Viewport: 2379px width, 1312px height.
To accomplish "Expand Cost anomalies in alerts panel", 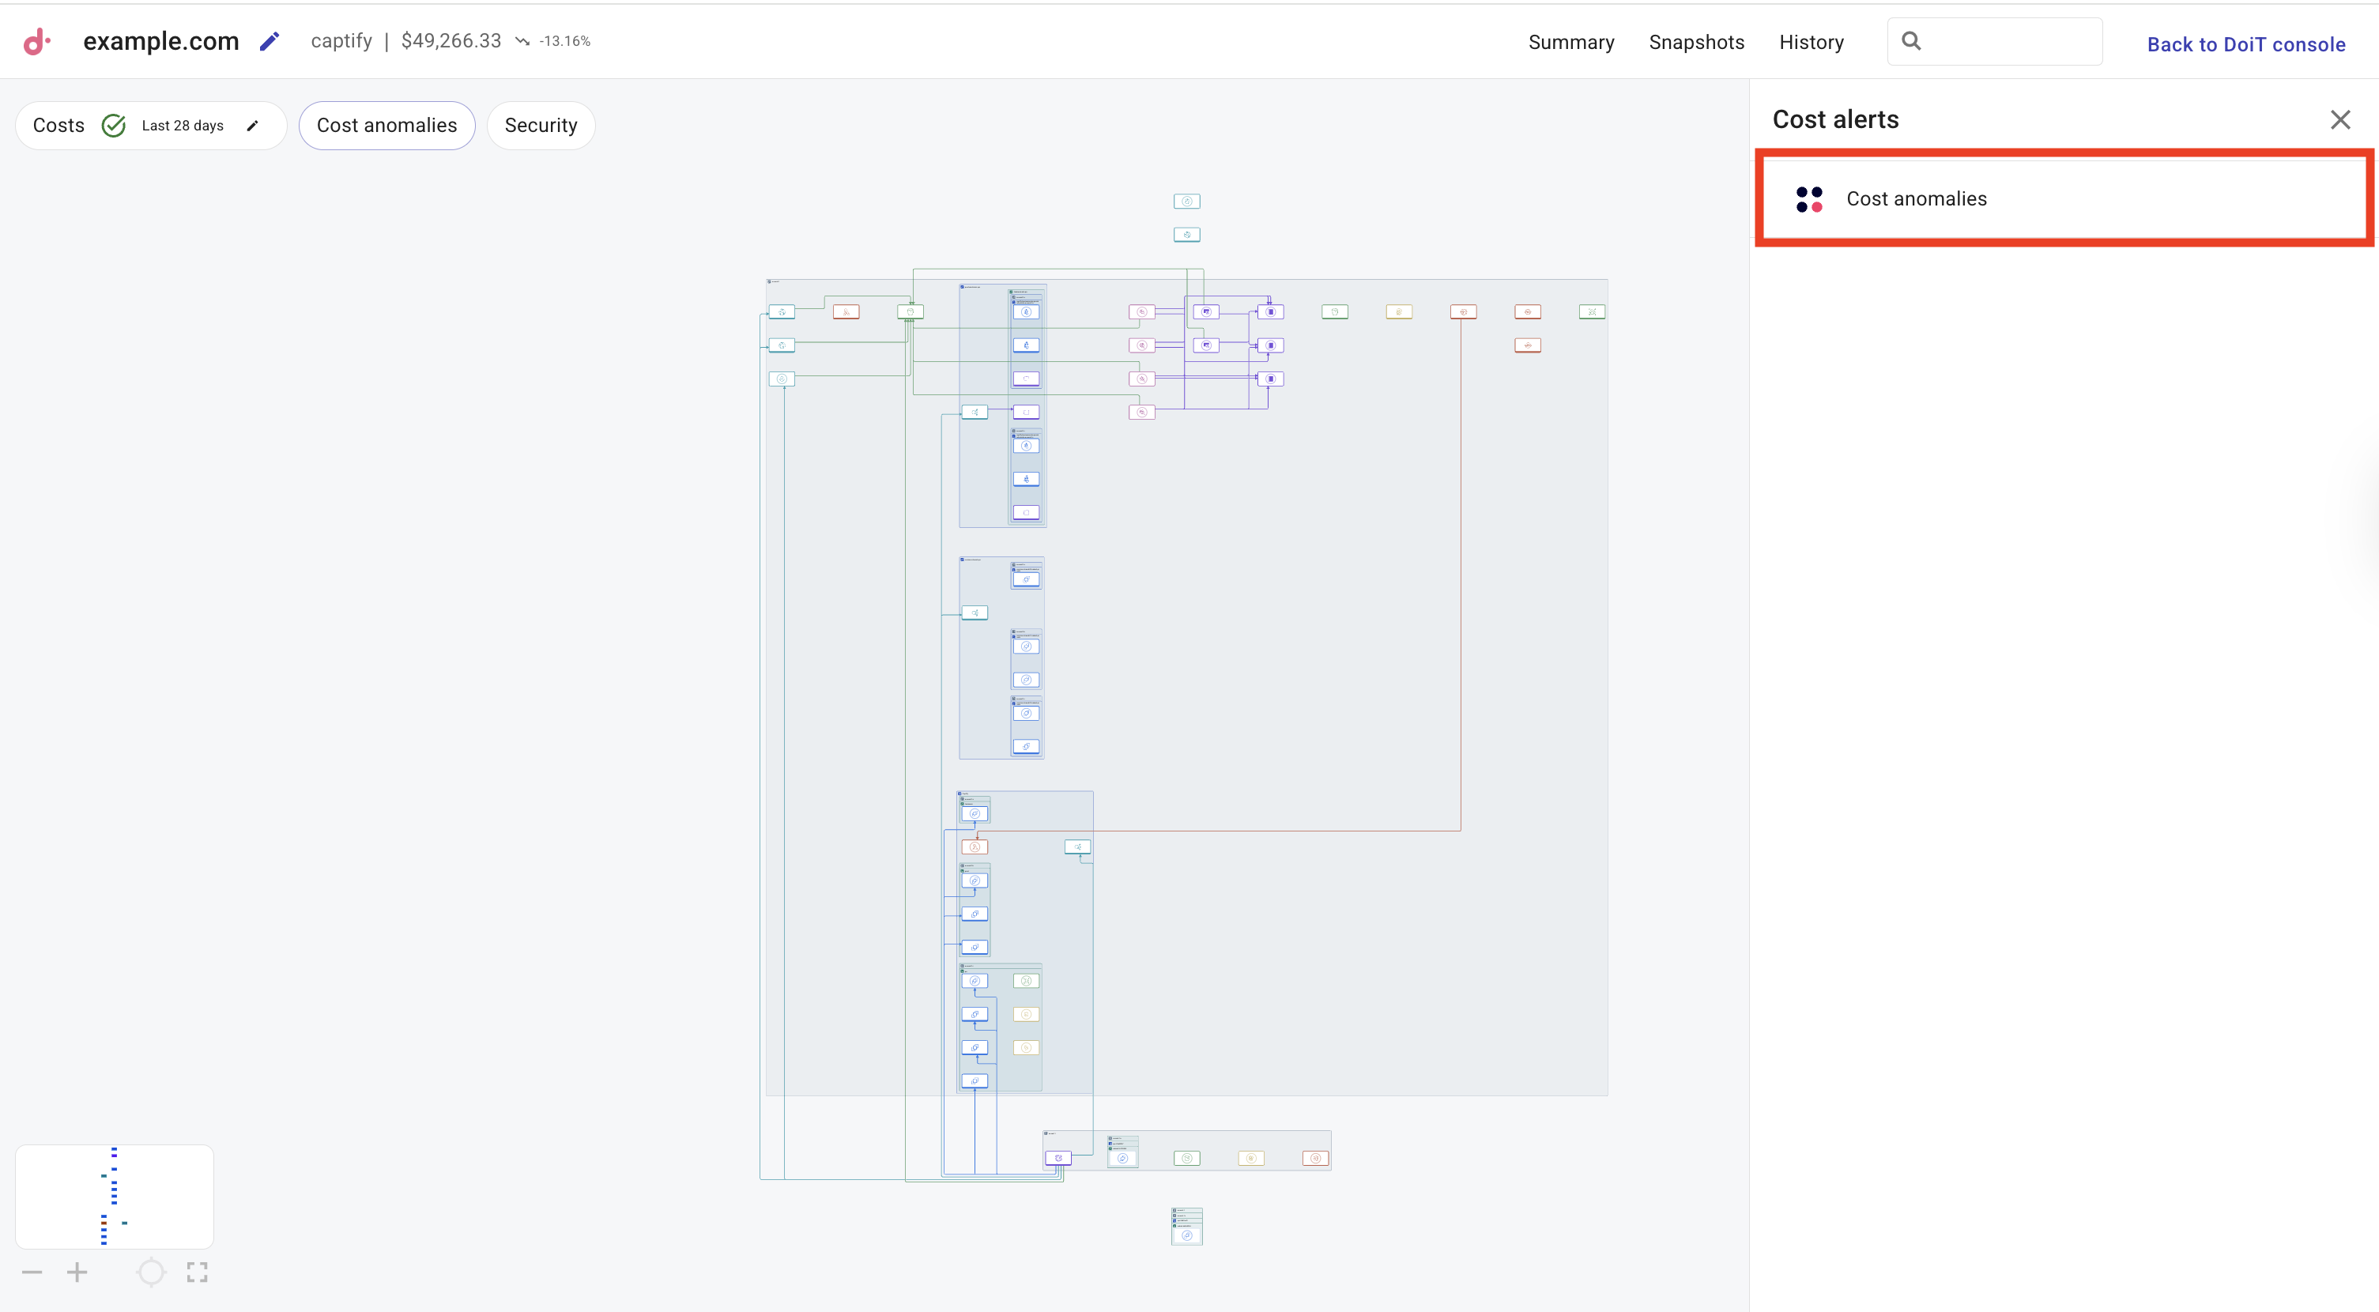I will click(x=1917, y=198).
